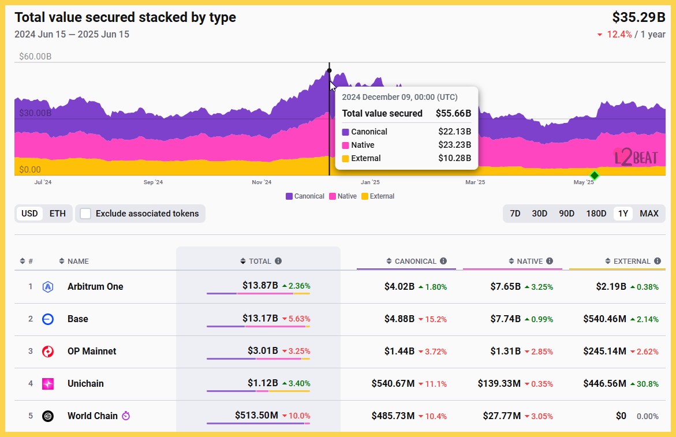This screenshot has height=437, width=676.
Task: Click Base native $7.74B value
Action: (x=505, y=319)
